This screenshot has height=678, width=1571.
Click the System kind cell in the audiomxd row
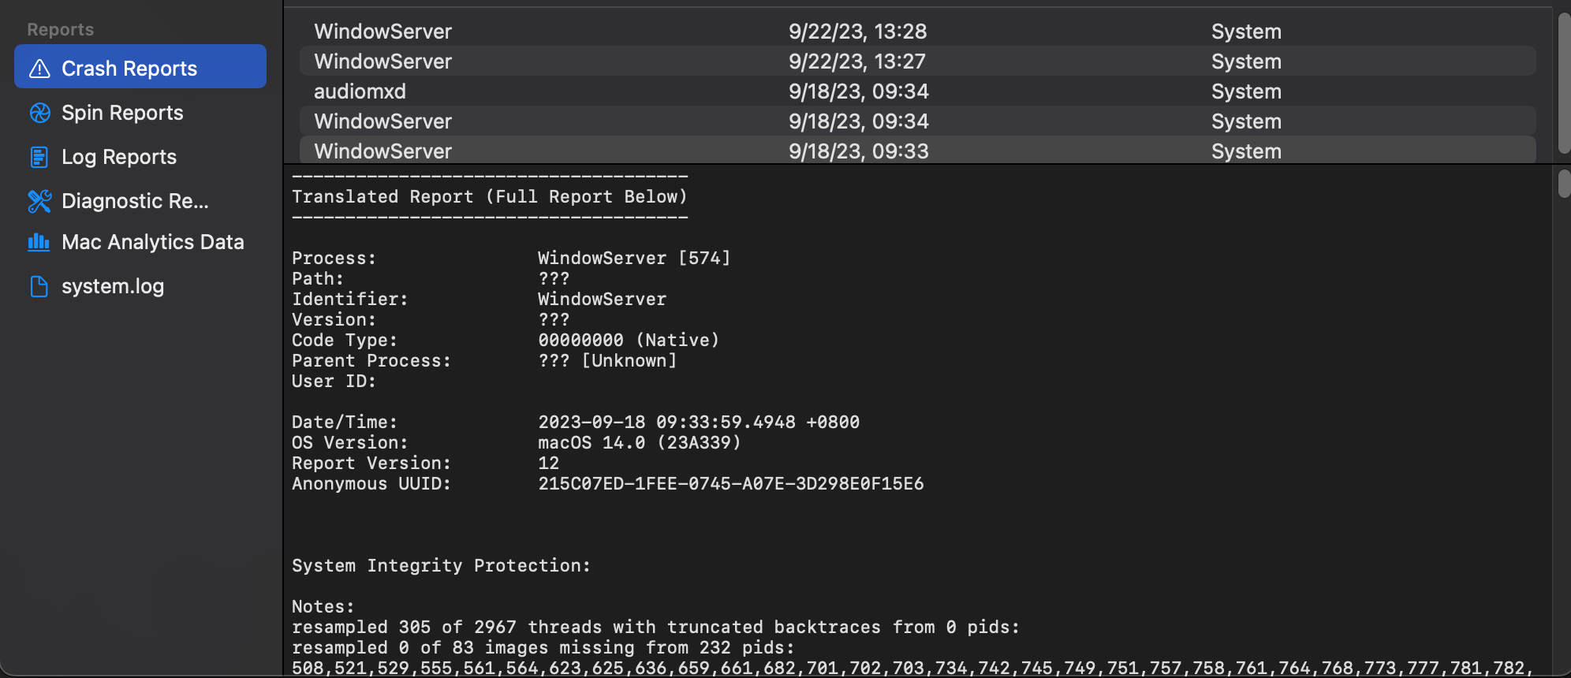(x=1246, y=91)
